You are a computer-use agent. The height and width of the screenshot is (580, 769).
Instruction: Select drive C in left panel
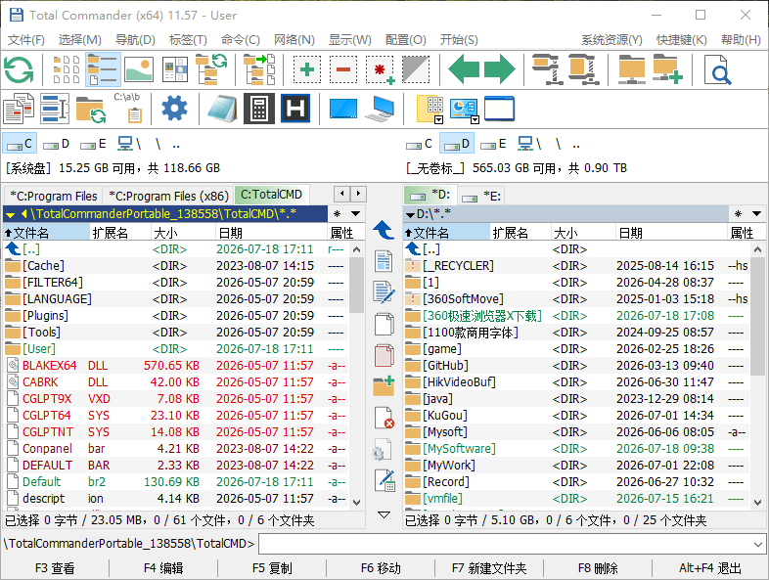coord(20,144)
